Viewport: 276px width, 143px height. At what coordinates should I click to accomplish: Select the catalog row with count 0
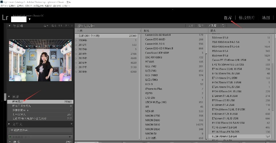(40, 106)
